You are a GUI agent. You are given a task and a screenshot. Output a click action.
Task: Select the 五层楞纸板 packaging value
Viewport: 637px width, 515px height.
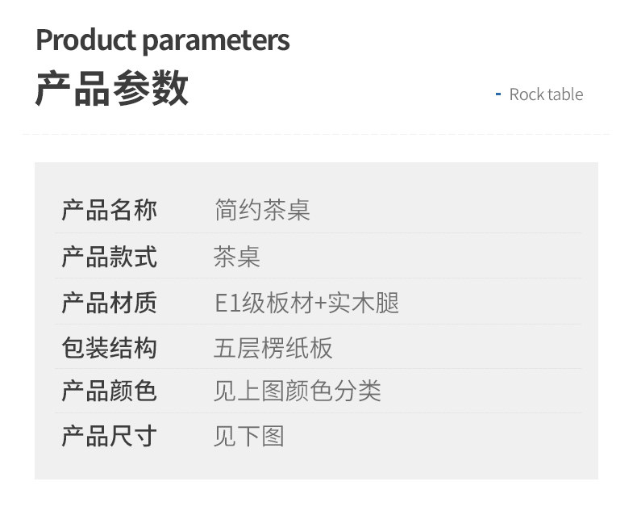tap(273, 348)
